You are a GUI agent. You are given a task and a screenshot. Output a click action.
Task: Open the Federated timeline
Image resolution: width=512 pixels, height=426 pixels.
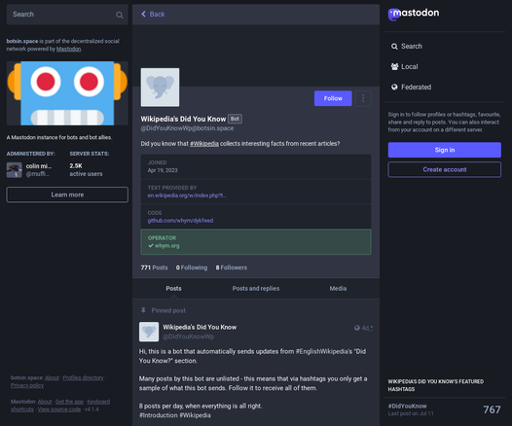[x=411, y=88]
